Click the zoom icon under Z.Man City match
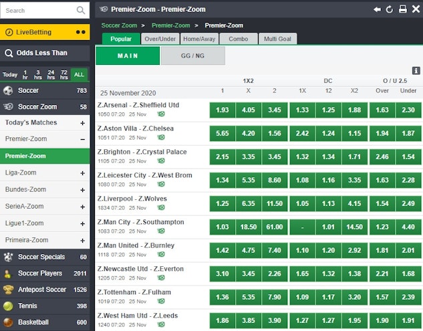The image size is (423, 331). (x=161, y=231)
